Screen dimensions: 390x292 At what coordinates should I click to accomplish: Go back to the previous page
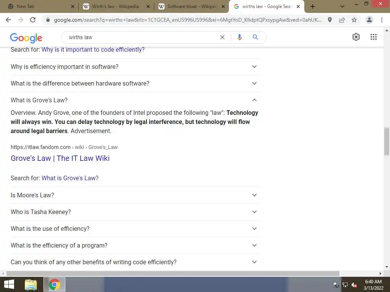coord(8,20)
